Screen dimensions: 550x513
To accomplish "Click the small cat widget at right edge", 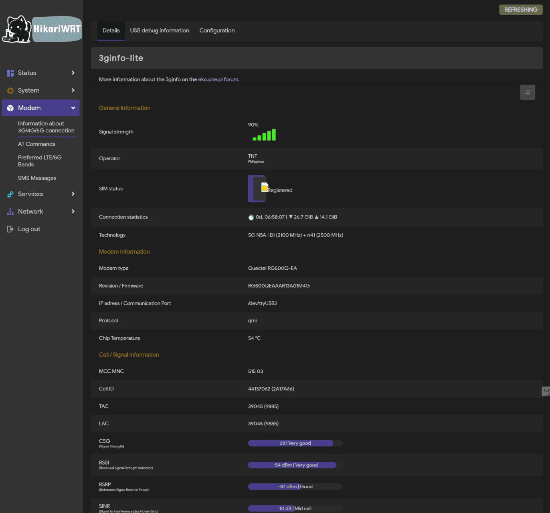I will [546, 391].
